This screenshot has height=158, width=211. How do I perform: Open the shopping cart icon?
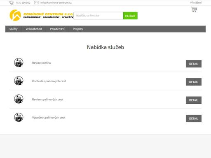tap(194, 9)
